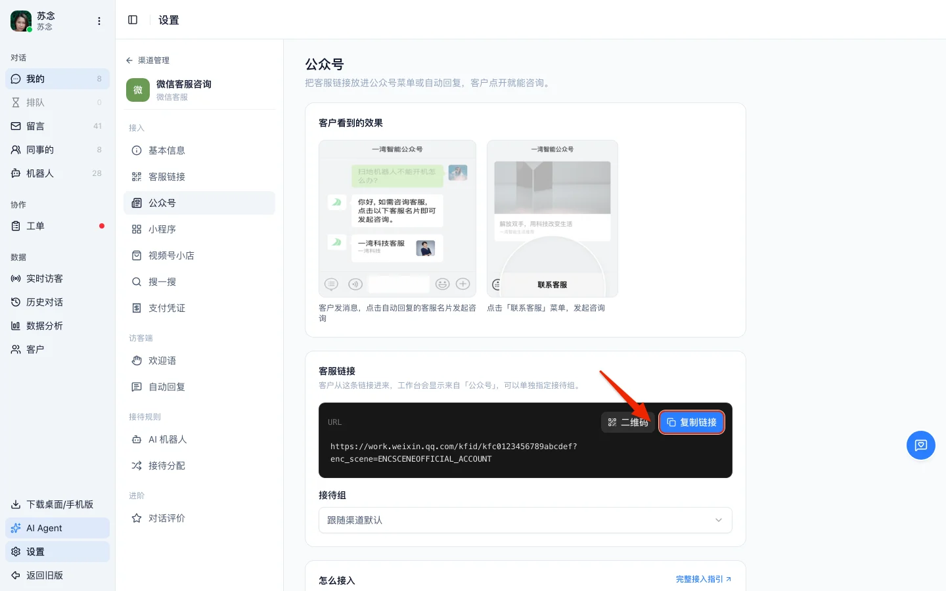Open 留言 messages
The height and width of the screenshot is (591, 946).
tap(58, 126)
